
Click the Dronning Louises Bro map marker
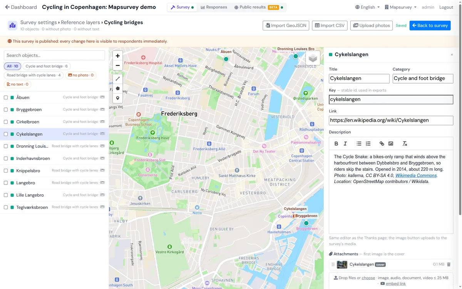[x=296, y=56]
